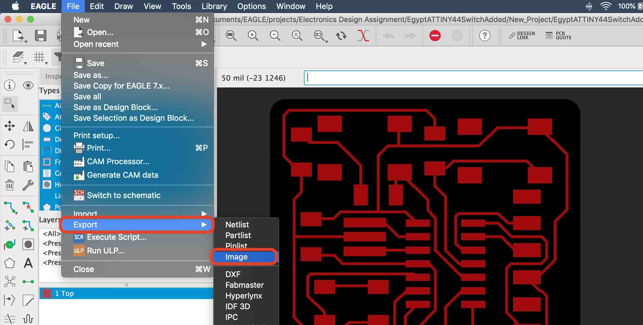Select Save as... menu entry
This screenshot has width=643, height=325.
click(x=91, y=75)
